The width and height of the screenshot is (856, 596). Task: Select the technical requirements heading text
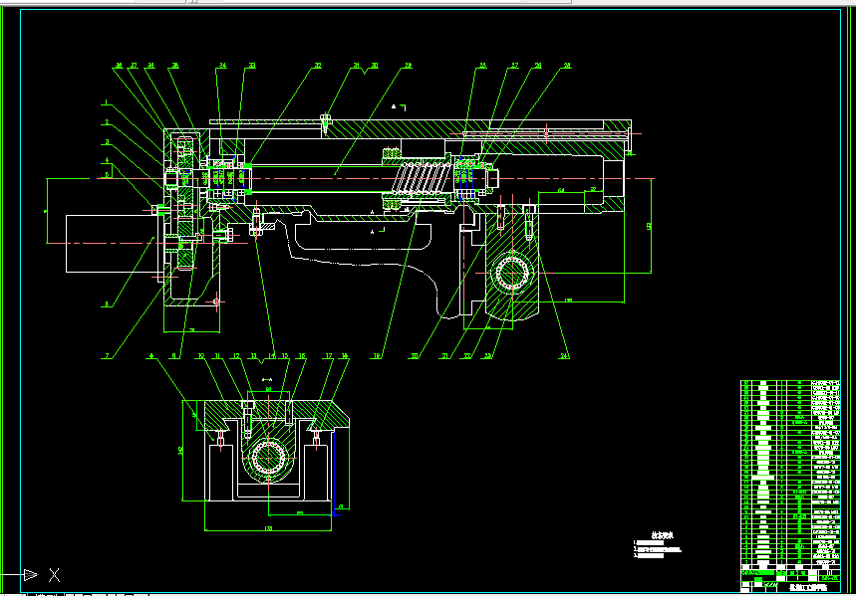(663, 535)
